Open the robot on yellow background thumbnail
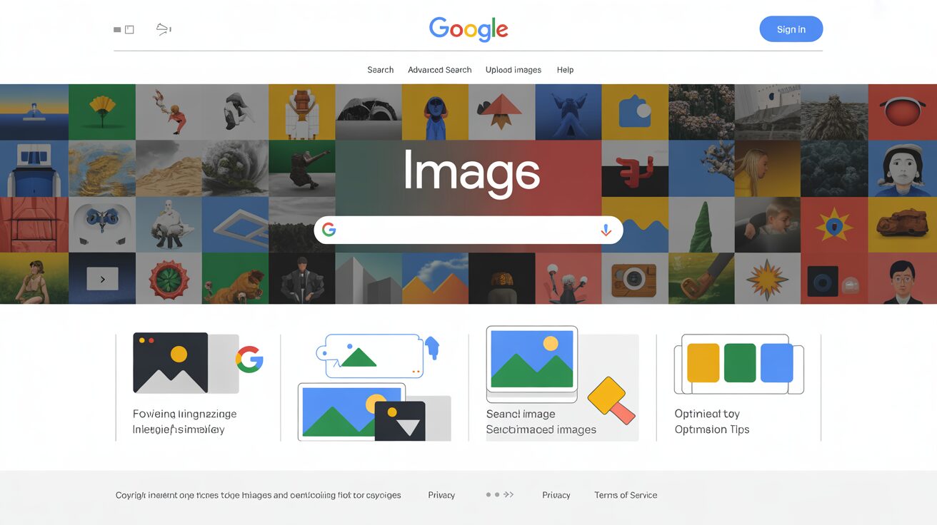937x525 pixels. [302, 112]
